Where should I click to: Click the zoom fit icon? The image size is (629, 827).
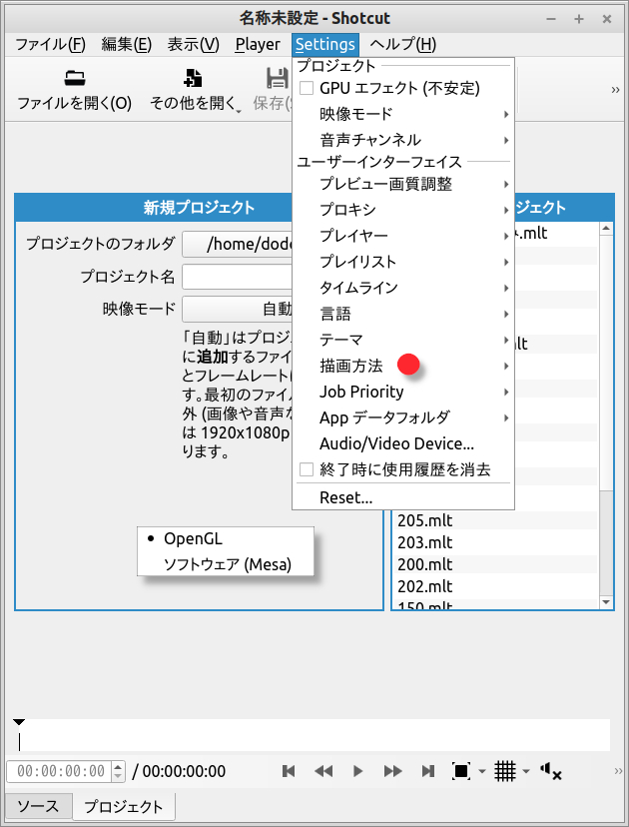461,771
